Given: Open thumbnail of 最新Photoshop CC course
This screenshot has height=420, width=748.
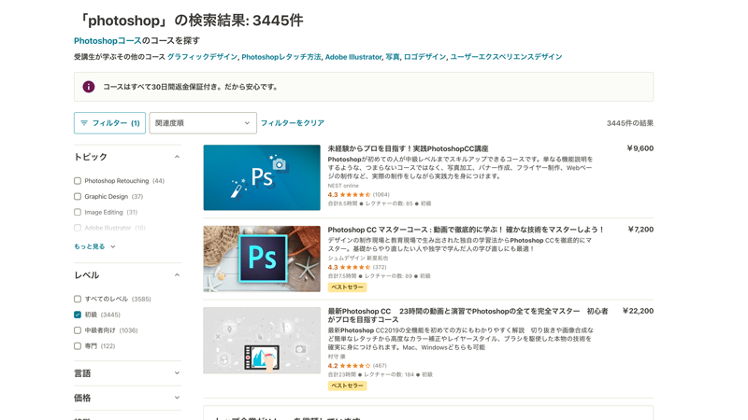Looking at the screenshot, I should (262, 341).
